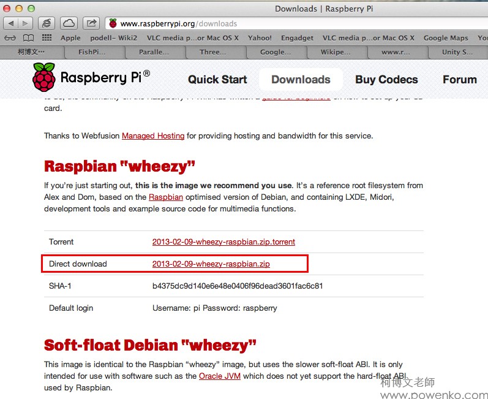Open second VLC media player bookmark
The height and width of the screenshot is (399, 488).
point(369,38)
